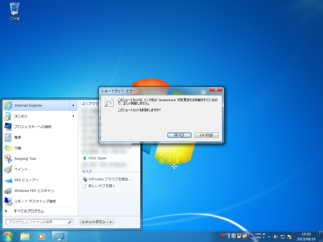The height and width of the screenshot is (242, 323).
Task: Open the Recycle Bin desktop icon
Action: click(x=15, y=11)
